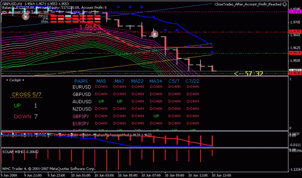
Task: Select the AUDUSD pair row label
Action: pyautogui.click(x=82, y=102)
